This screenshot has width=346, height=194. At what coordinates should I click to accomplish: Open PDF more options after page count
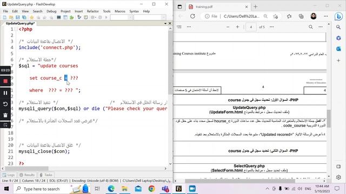[x=271, y=27]
